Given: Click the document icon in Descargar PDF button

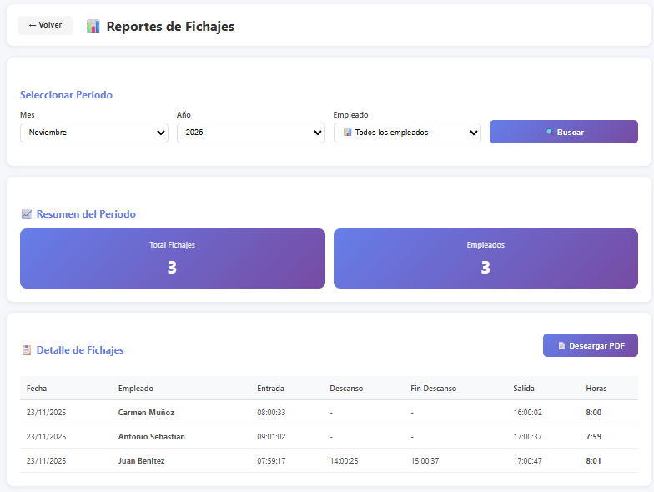Looking at the screenshot, I should click(561, 345).
